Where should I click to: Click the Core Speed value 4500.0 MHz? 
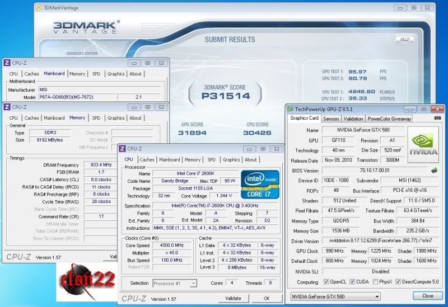(x=172, y=245)
